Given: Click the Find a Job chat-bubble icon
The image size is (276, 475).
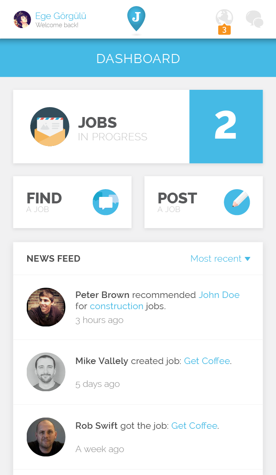Looking at the screenshot, I should [x=106, y=202].
